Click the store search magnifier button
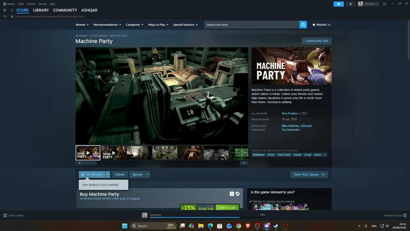410x231 pixels. tap(303, 25)
